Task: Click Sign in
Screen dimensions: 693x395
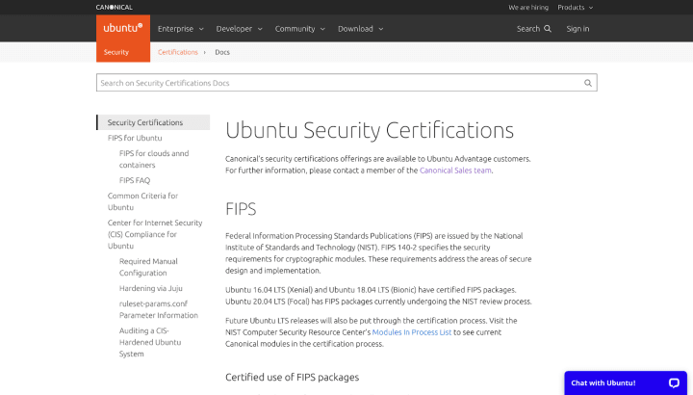Action: pos(577,29)
